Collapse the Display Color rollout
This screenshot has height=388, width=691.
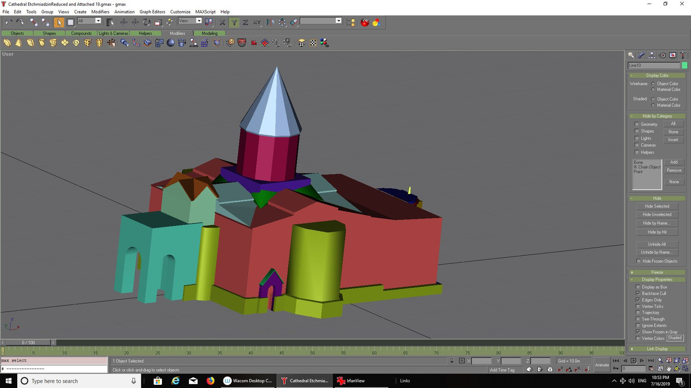[657, 75]
